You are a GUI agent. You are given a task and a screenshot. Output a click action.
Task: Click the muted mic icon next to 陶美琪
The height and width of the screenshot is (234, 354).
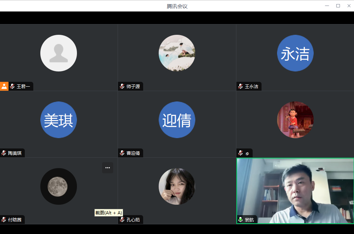tap(4, 153)
